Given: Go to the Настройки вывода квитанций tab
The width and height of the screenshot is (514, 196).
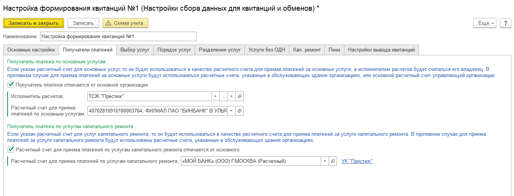Looking at the screenshot, I should pyautogui.click(x=381, y=50).
